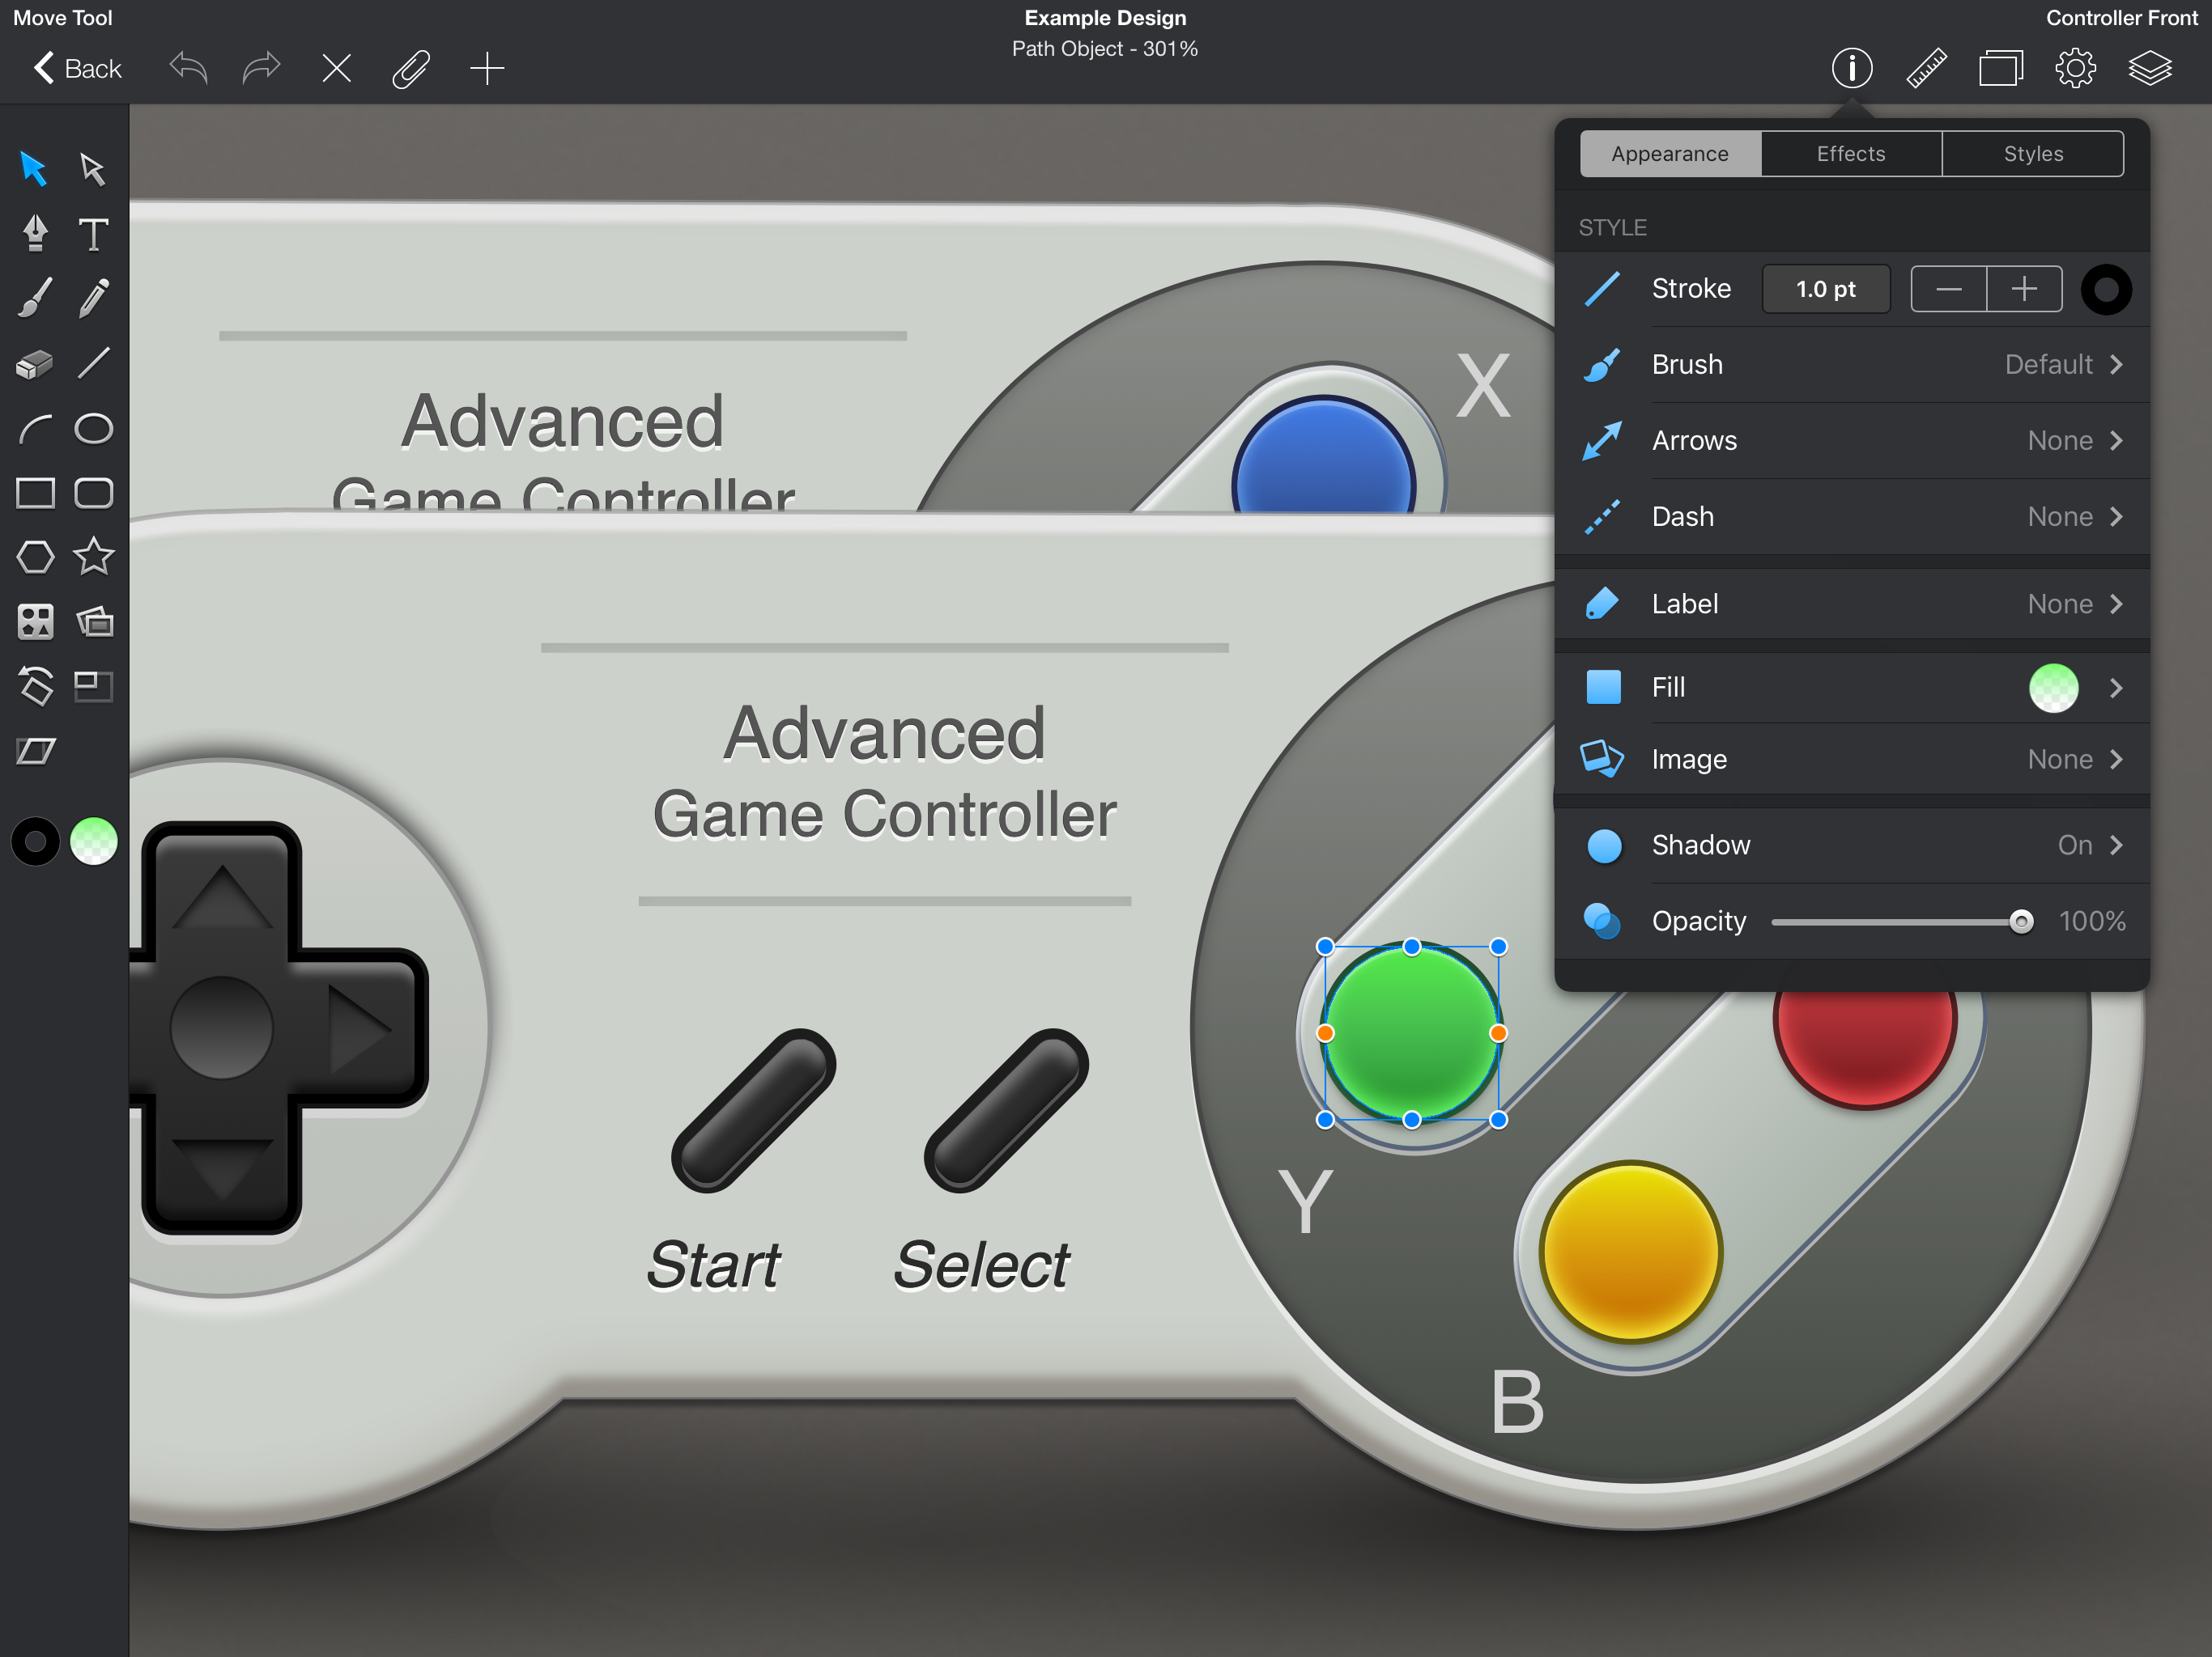Image resolution: width=2212 pixels, height=1657 pixels.
Task: Select the Move tool
Action: pyautogui.click(x=33, y=169)
